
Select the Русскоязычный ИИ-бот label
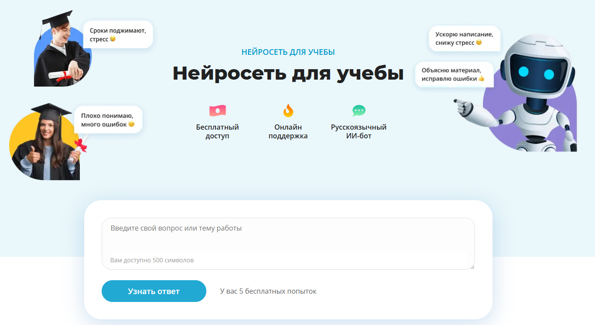[x=359, y=131]
